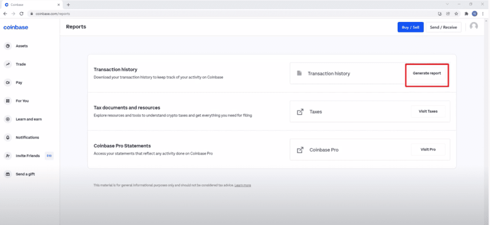The image size is (490, 225).
Task: Click the Send / Receive button
Action: point(444,27)
